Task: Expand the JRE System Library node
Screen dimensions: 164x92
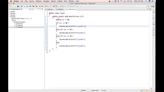Action: [12, 18]
